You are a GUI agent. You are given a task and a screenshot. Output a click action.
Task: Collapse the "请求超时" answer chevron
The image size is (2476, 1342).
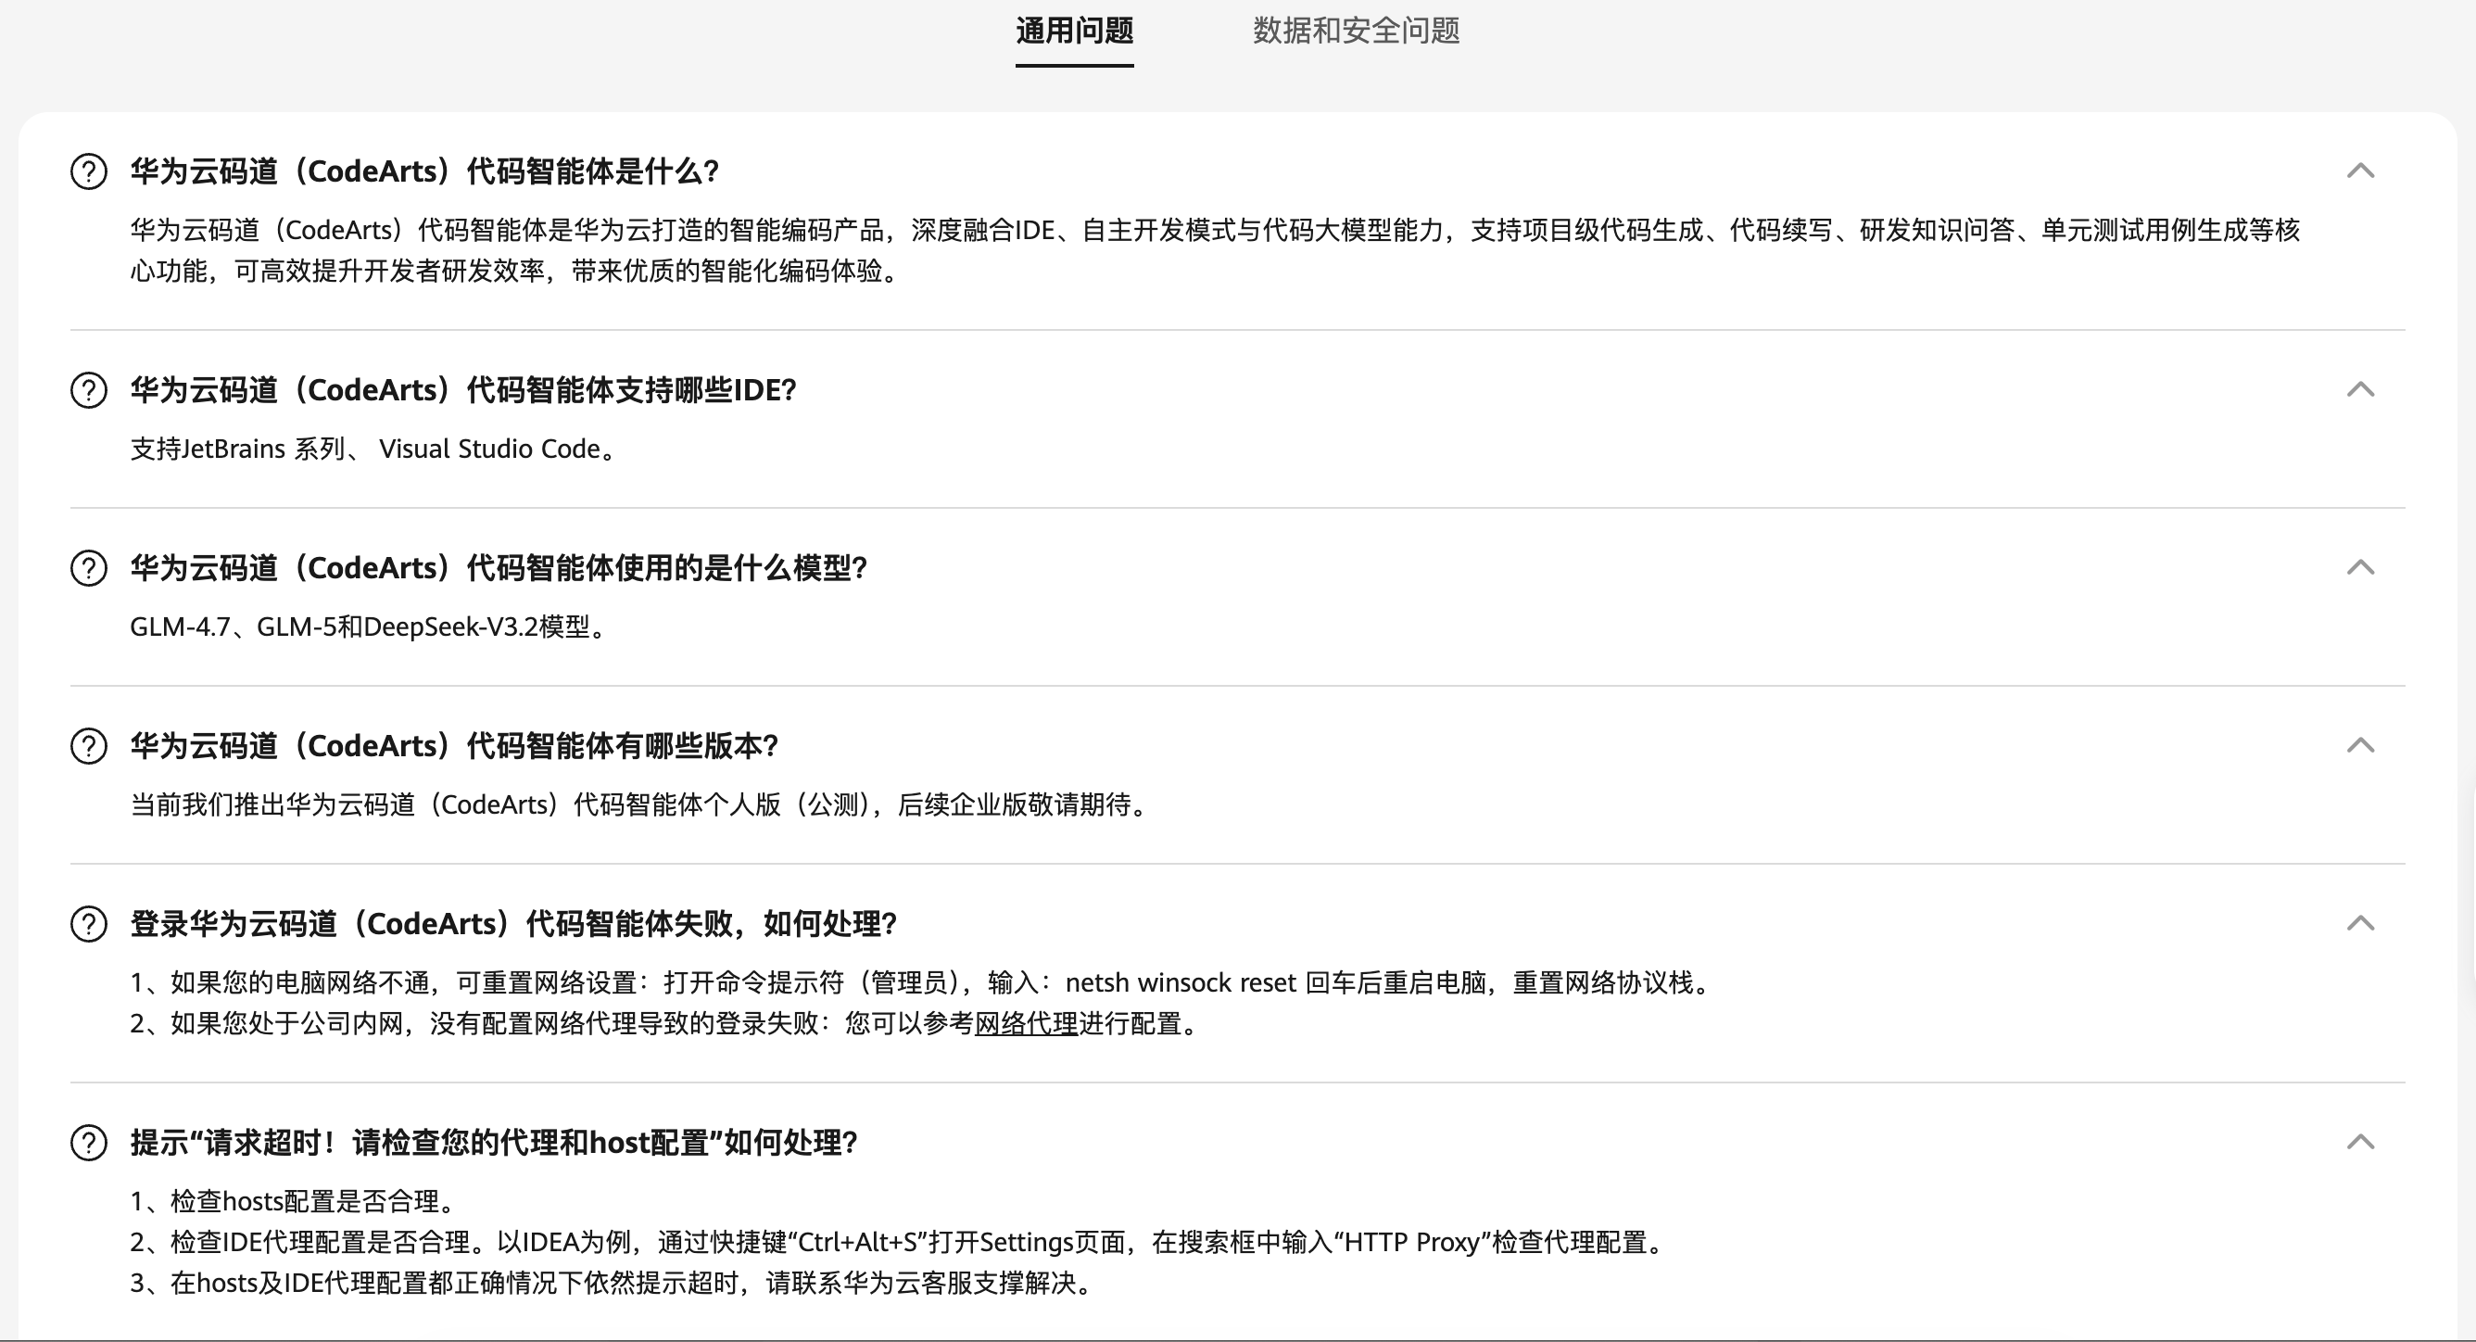[x=2361, y=1142]
